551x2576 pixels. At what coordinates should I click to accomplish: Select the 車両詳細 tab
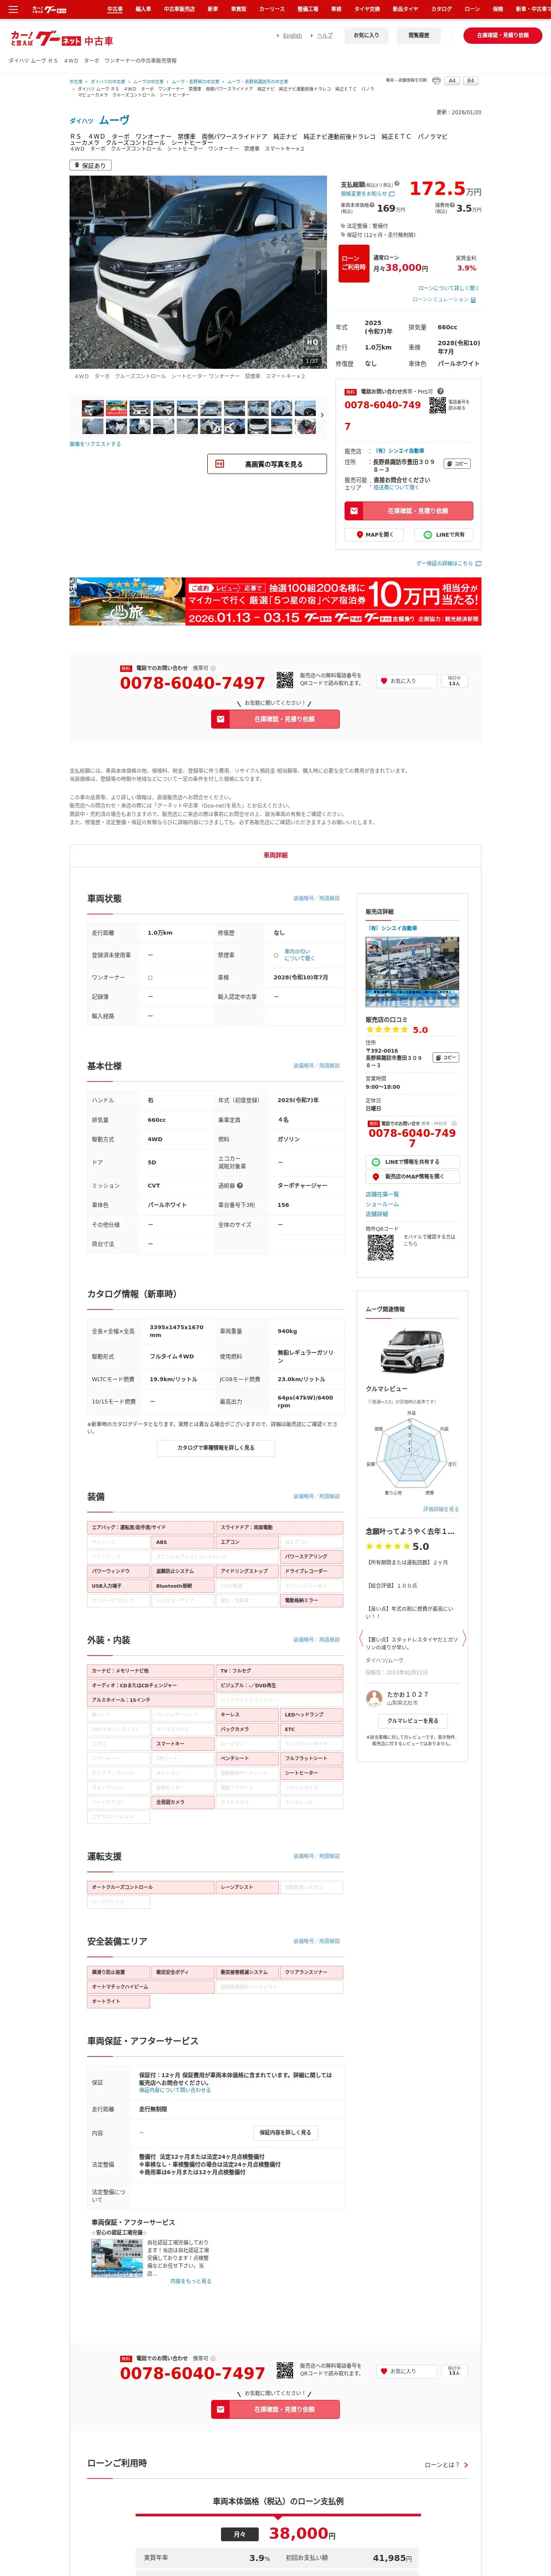coord(275,855)
